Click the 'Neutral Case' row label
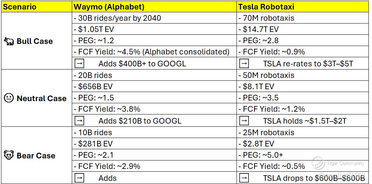The image size is (372, 184). pyautogui.click(x=42, y=98)
